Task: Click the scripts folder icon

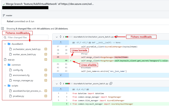Action: [x=9, y=86]
